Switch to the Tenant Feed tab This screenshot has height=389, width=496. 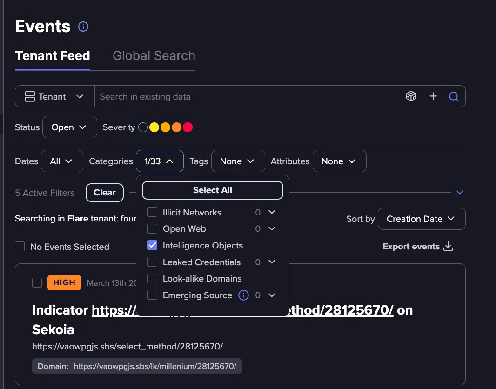pos(53,56)
